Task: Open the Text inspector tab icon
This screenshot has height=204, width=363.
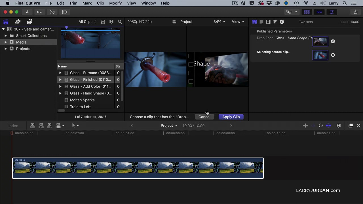Action: coord(261,22)
